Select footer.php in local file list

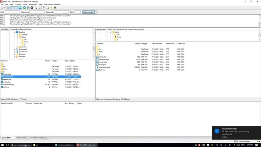(x=40, y=74)
